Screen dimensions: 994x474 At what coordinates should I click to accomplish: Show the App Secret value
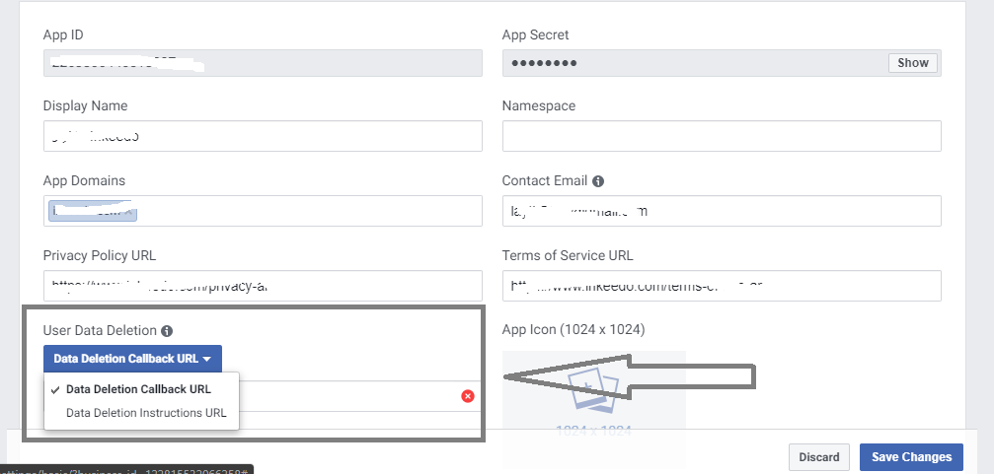pos(913,63)
